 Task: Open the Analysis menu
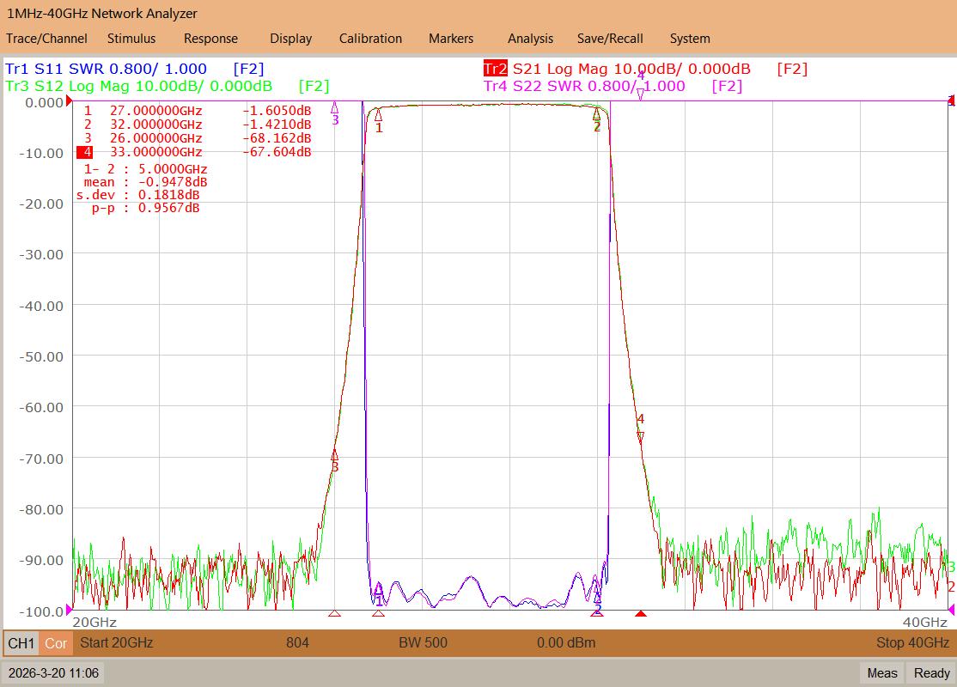click(x=530, y=39)
